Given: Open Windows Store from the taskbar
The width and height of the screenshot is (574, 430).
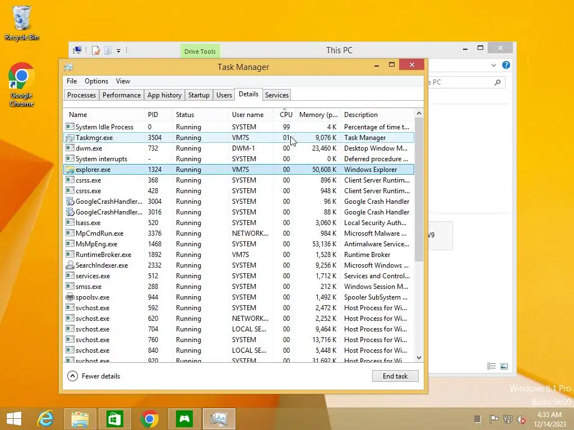Looking at the screenshot, I should click(114, 419).
